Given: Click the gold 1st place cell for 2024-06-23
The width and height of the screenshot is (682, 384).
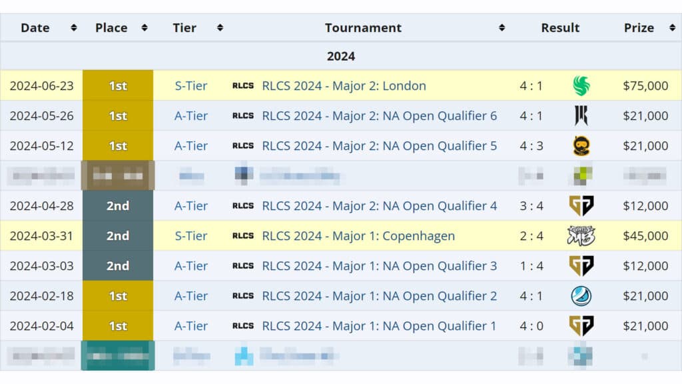Looking at the screenshot, I should [118, 85].
